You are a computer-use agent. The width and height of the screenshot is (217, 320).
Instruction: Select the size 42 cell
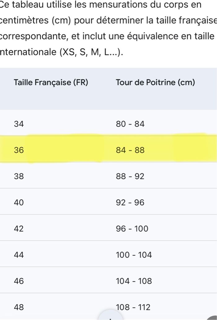[x=19, y=229]
